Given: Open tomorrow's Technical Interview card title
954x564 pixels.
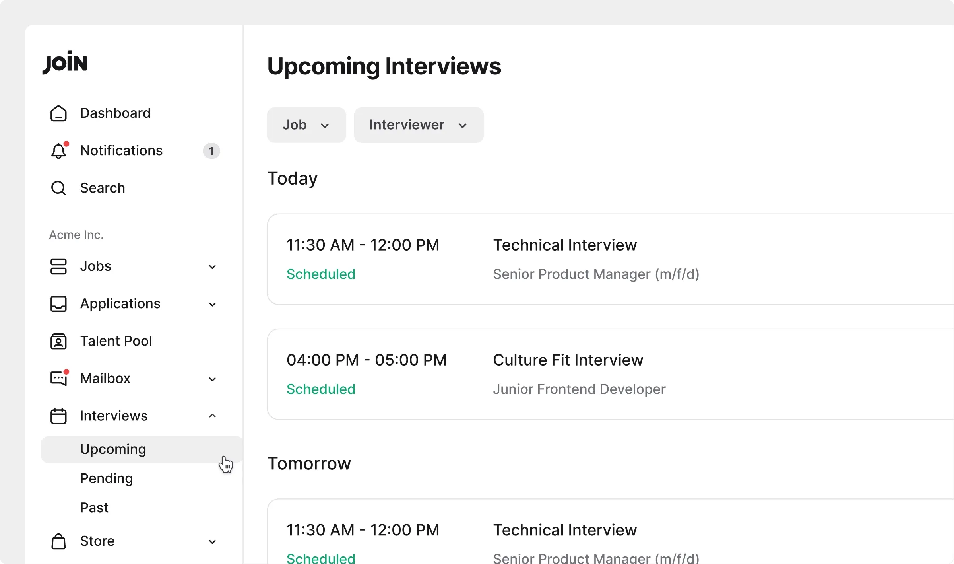Looking at the screenshot, I should pos(565,530).
